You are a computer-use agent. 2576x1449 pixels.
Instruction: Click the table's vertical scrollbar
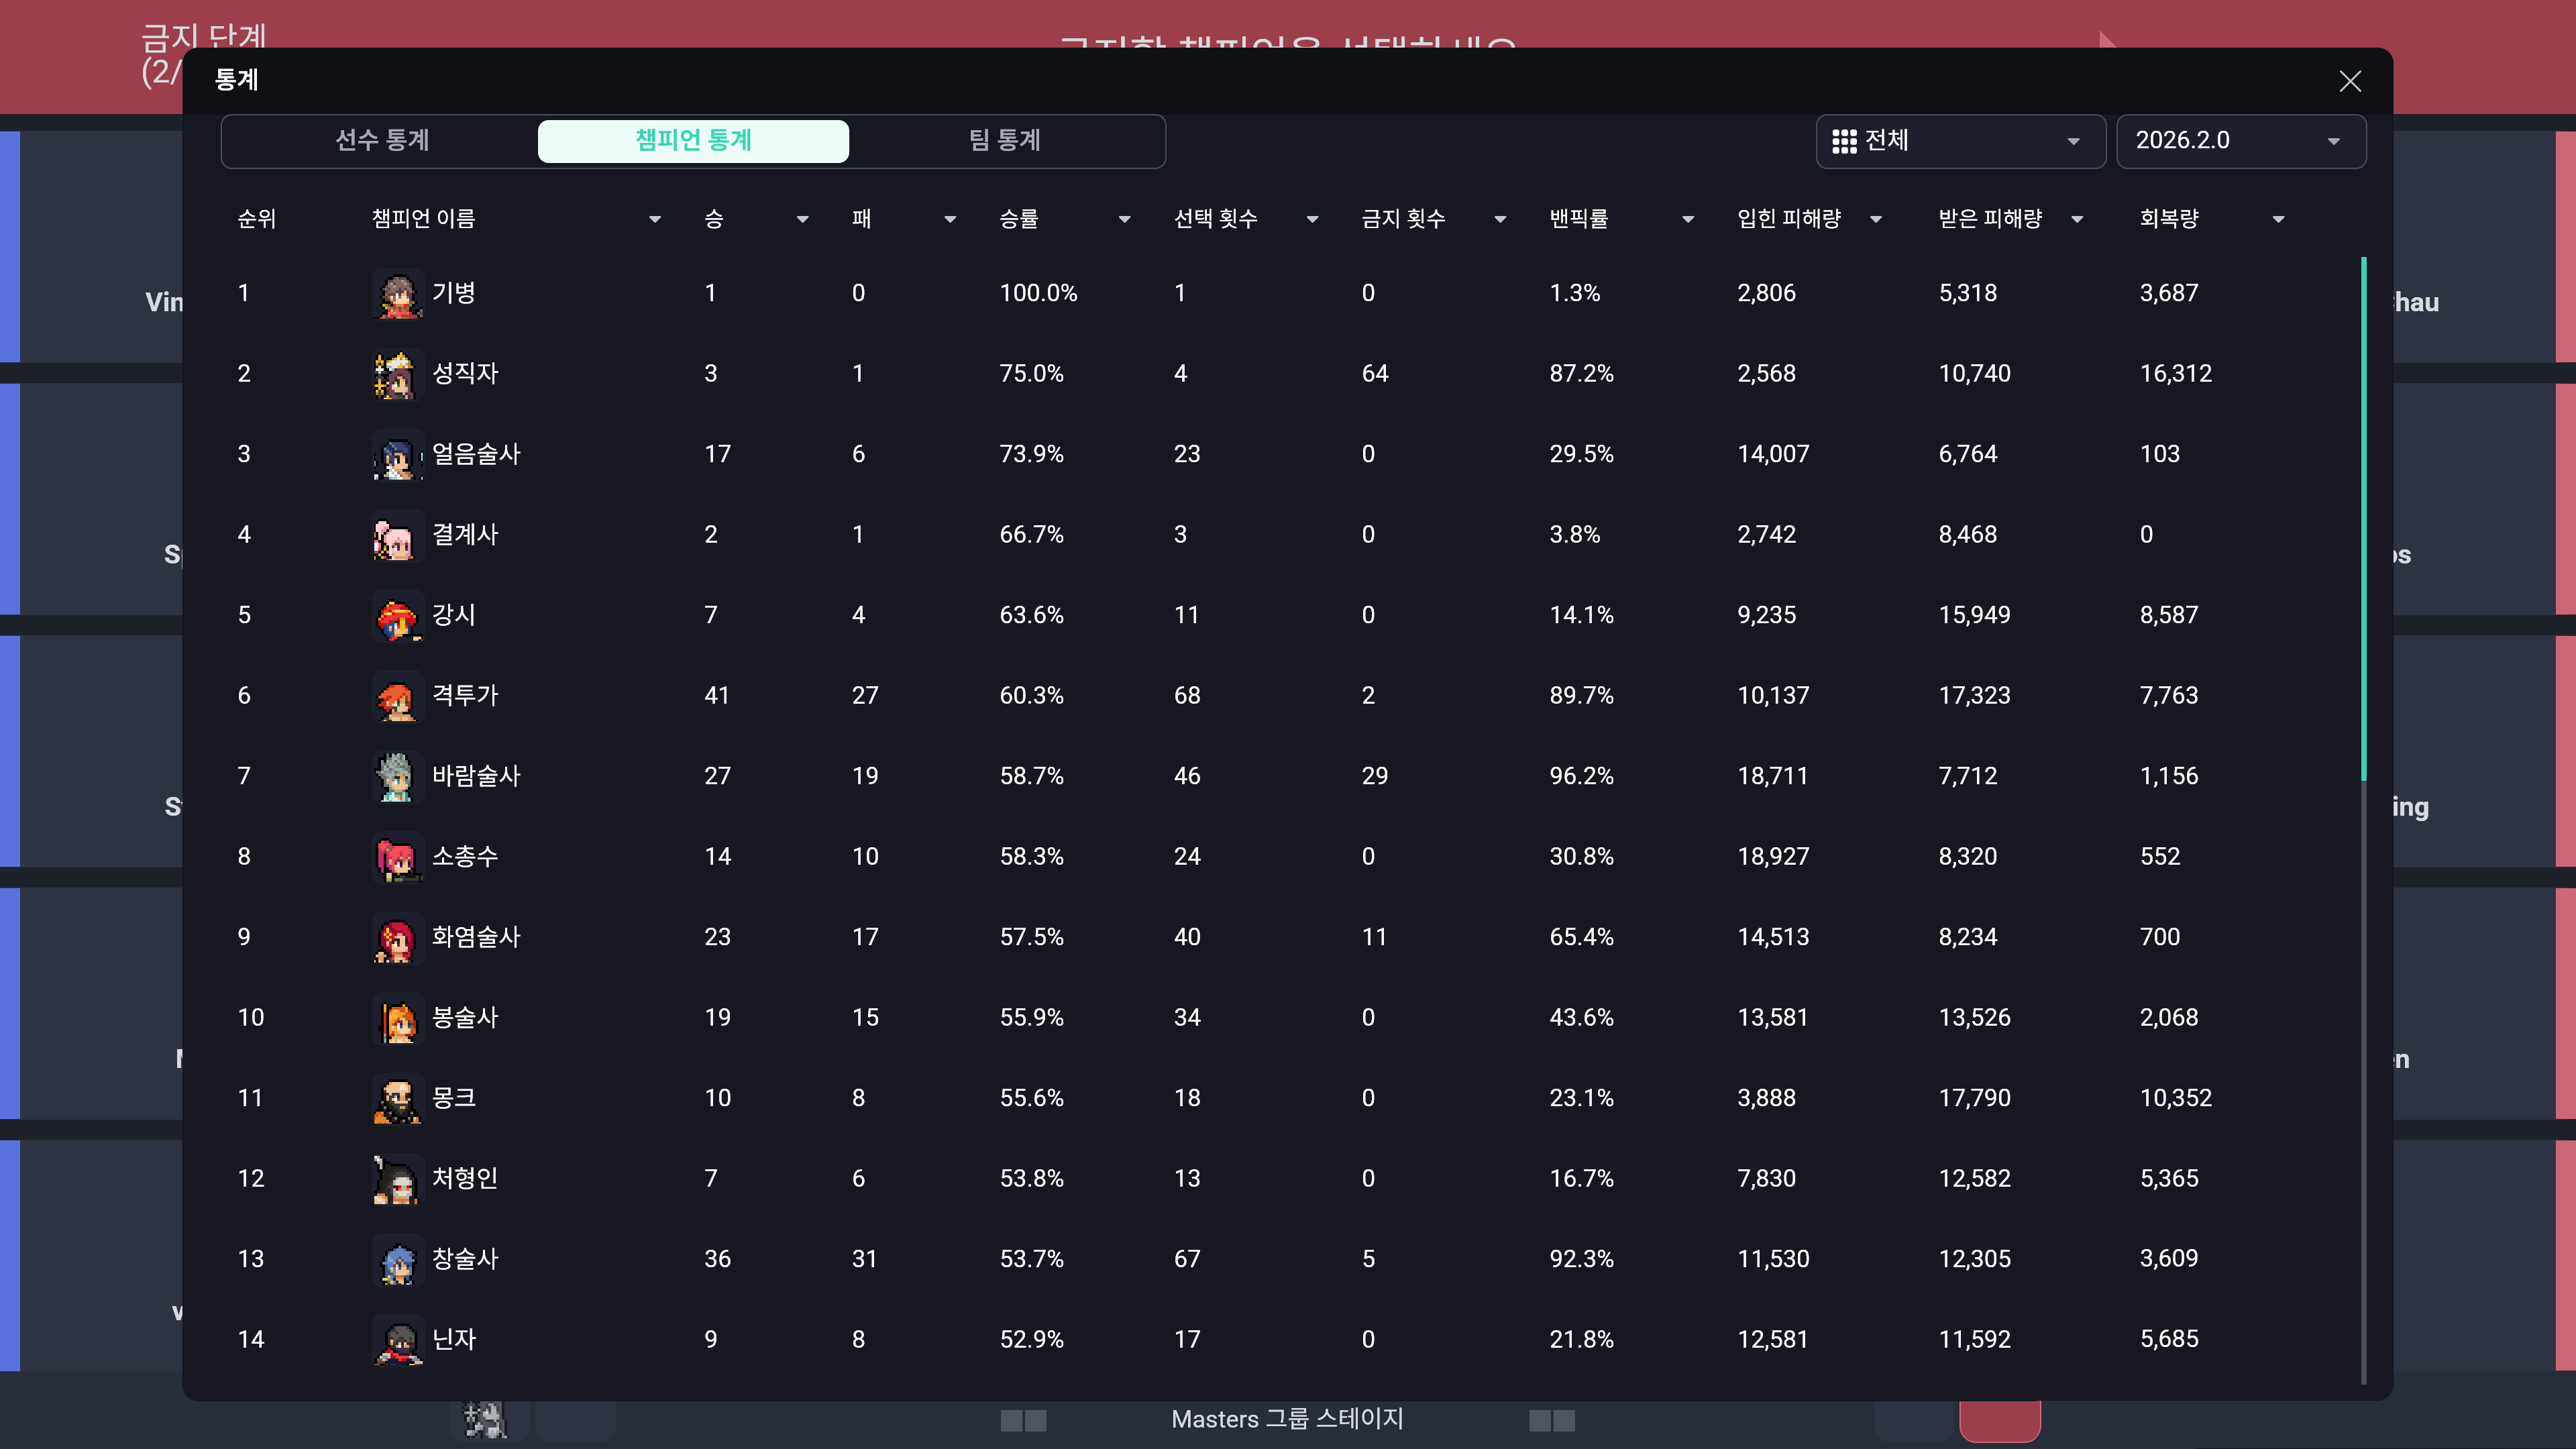pos(2363,520)
